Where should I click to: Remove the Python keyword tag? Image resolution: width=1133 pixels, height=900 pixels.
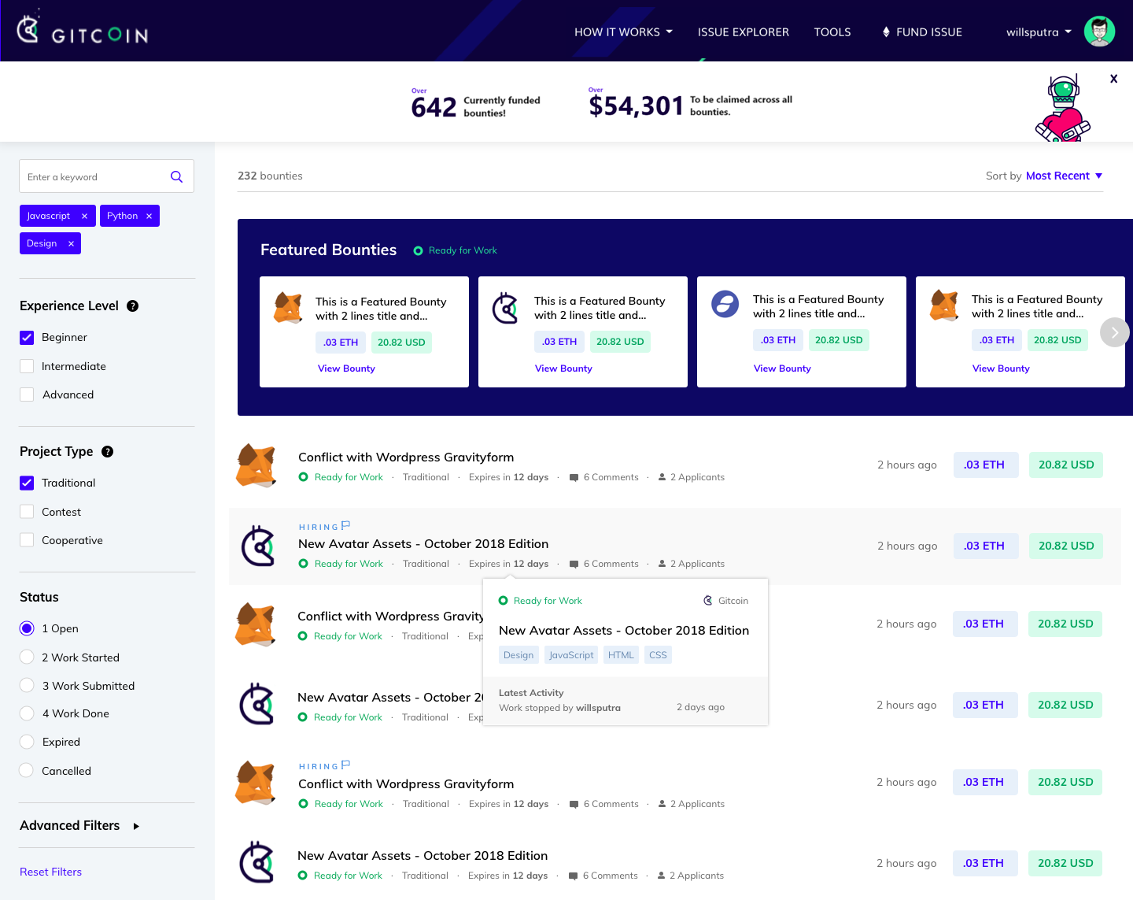point(149,216)
